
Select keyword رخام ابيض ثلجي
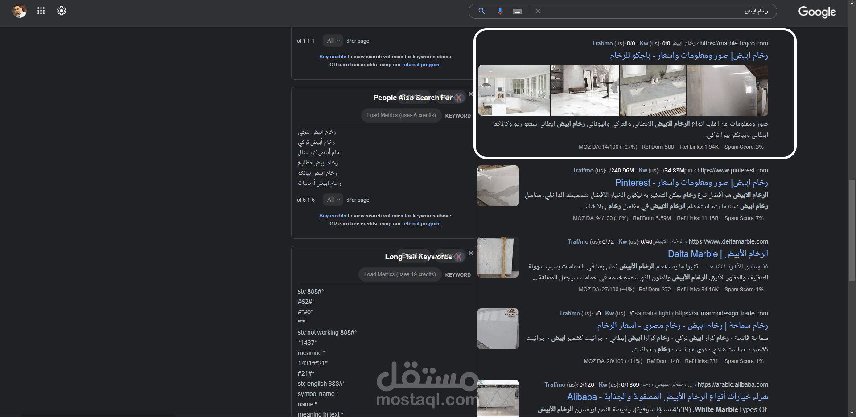pos(317,132)
